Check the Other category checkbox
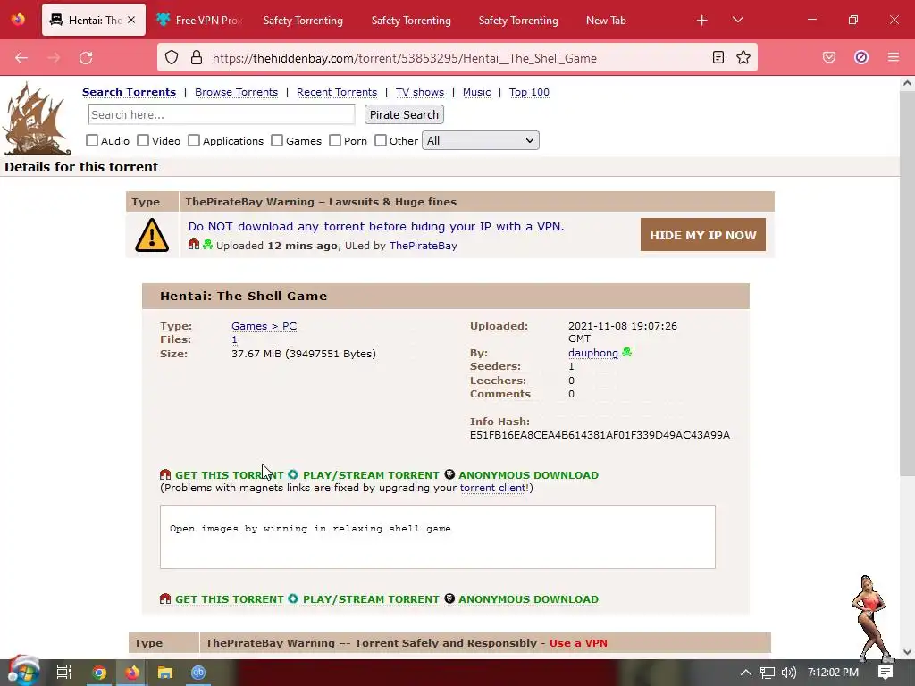The height and width of the screenshot is (686, 915). pyautogui.click(x=381, y=140)
